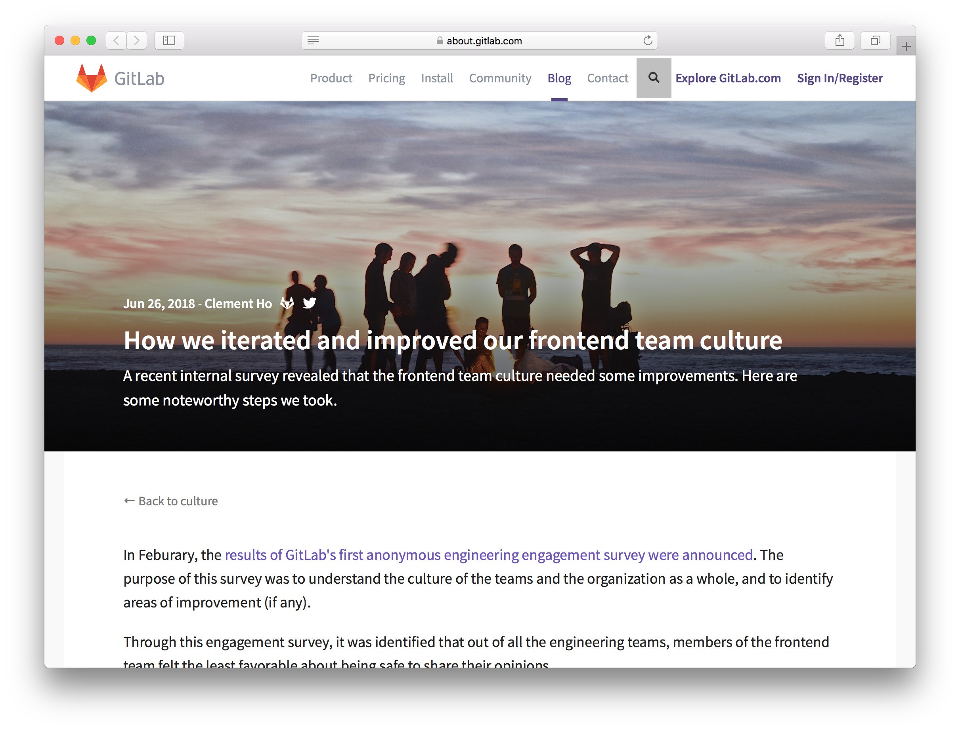Open author's GitLab profile fox icon
The image size is (960, 731).
[x=287, y=303]
